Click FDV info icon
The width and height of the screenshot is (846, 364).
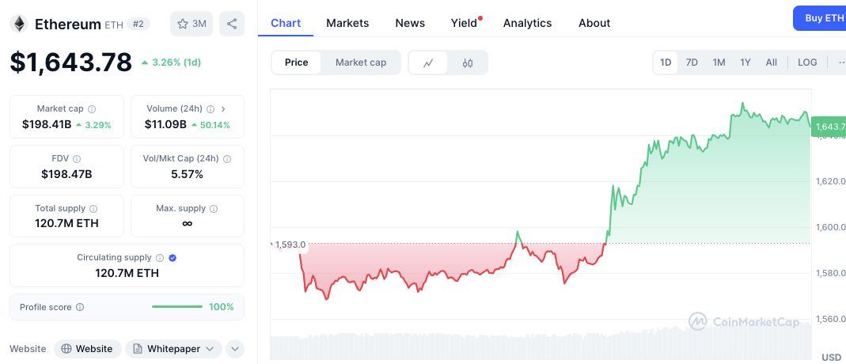click(x=76, y=159)
